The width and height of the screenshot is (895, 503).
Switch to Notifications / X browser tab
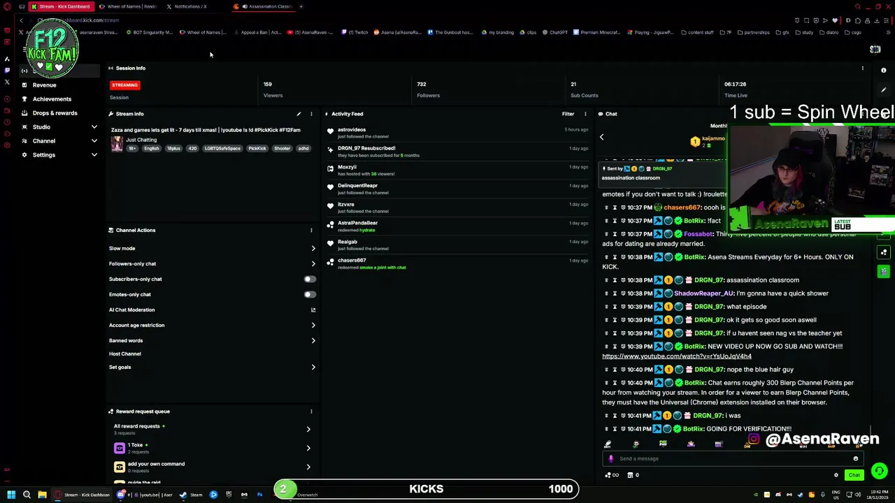coord(187,6)
